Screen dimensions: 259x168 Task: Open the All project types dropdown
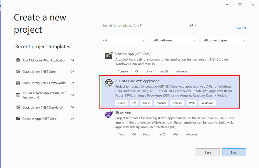[x=224, y=40]
